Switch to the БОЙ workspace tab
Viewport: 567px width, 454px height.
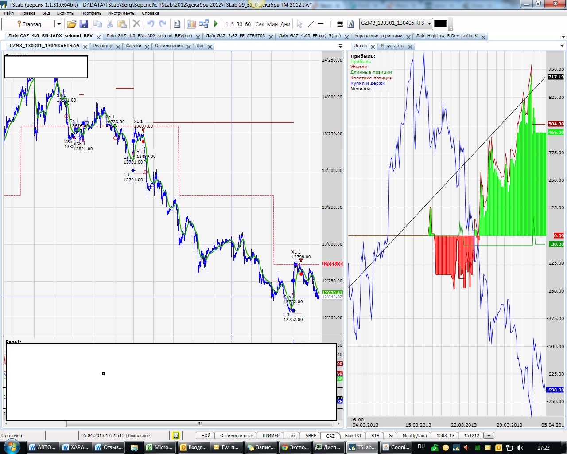pos(206,435)
